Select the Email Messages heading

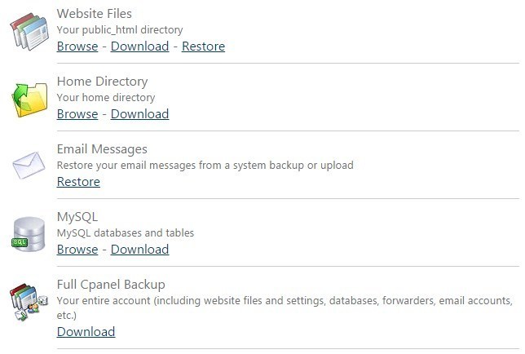[x=102, y=149]
